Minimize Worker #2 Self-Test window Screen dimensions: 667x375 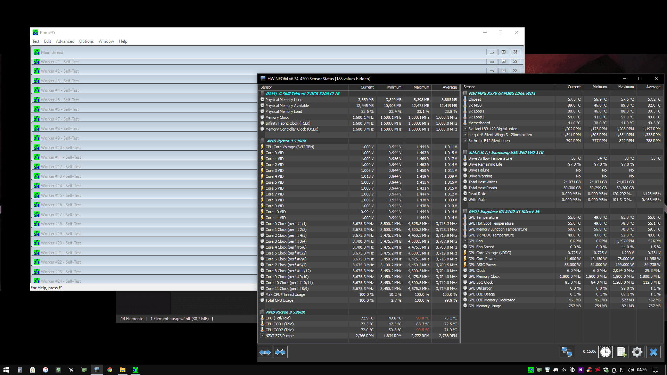click(492, 71)
